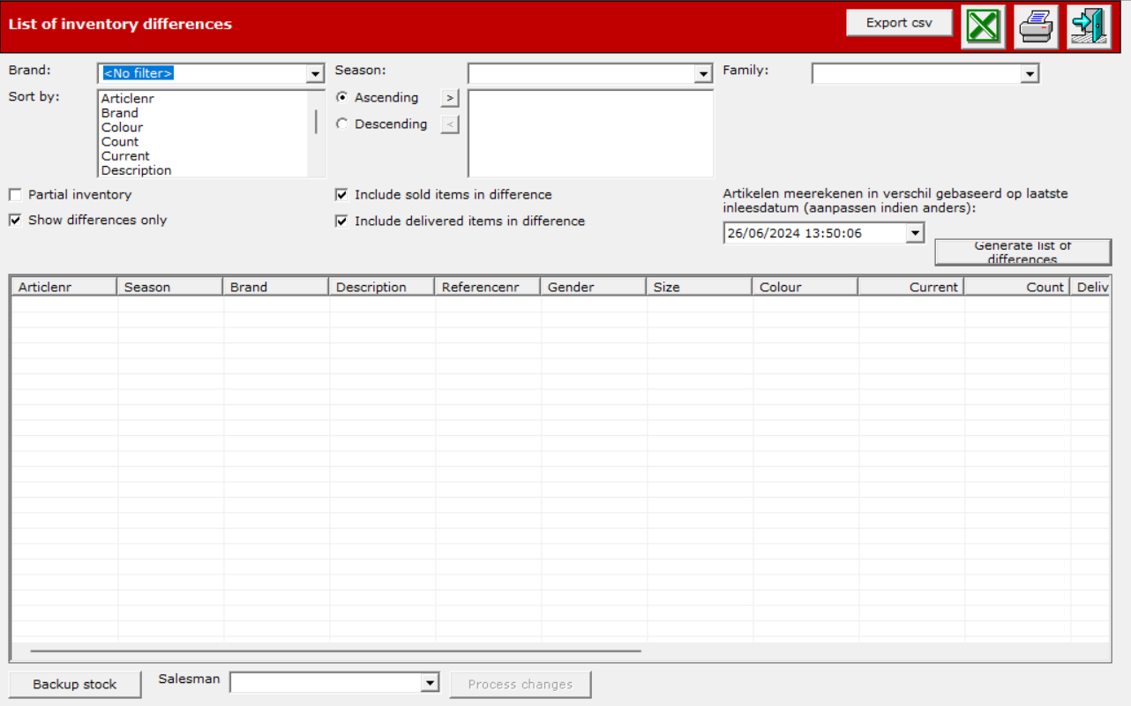Enable the Partial inventory checkbox

15,195
